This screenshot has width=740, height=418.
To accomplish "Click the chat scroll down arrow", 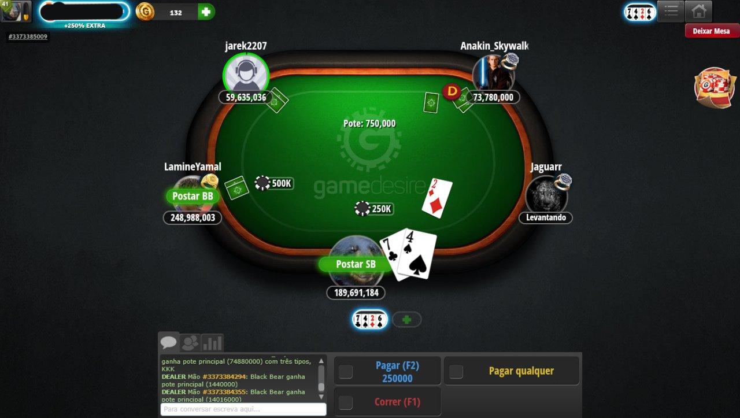I will [321, 397].
